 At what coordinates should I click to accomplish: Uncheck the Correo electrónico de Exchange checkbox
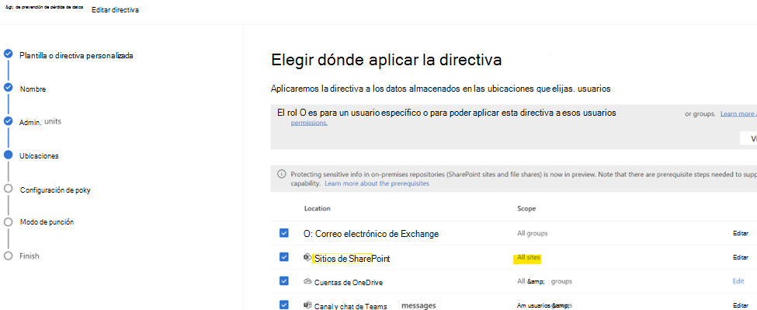[x=284, y=233]
